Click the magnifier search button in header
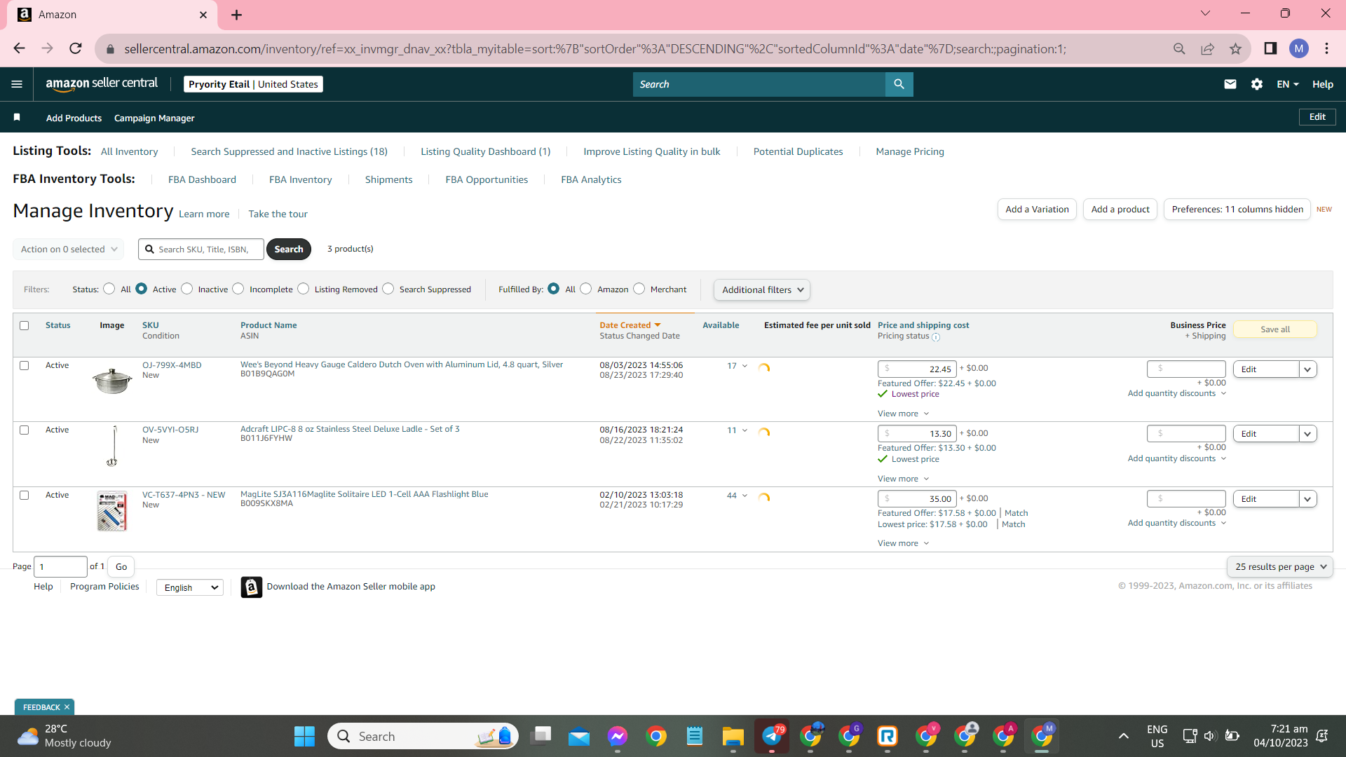The image size is (1346, 757). pyautogui.click(x=899, y=84)
